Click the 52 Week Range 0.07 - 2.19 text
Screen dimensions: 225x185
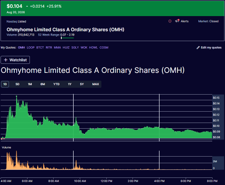pos(56,35)
